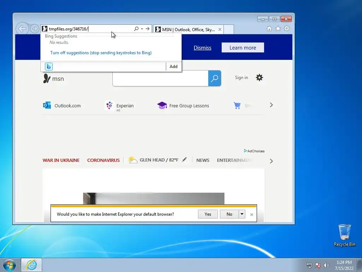Open the Home page icon
Screen dimensions: 362x272
point(269,28)
